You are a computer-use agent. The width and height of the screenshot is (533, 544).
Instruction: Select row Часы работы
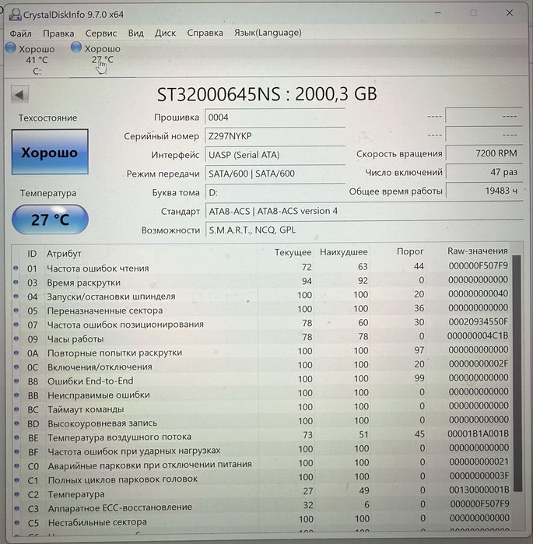pyautogui.click(x=261, y=338)
